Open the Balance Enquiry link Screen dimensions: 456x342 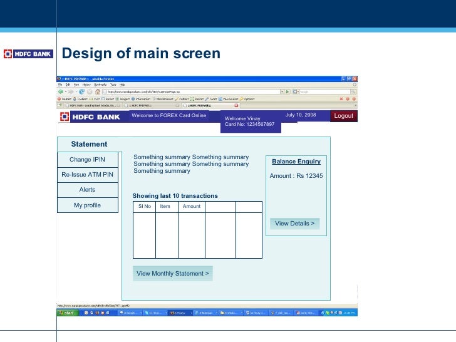click(x=296, y=162)
